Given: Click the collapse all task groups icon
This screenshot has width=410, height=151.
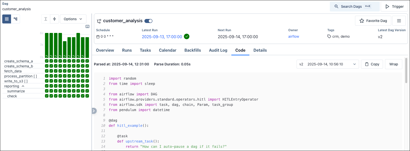Looking at the screenshot, I should point(54,19).
